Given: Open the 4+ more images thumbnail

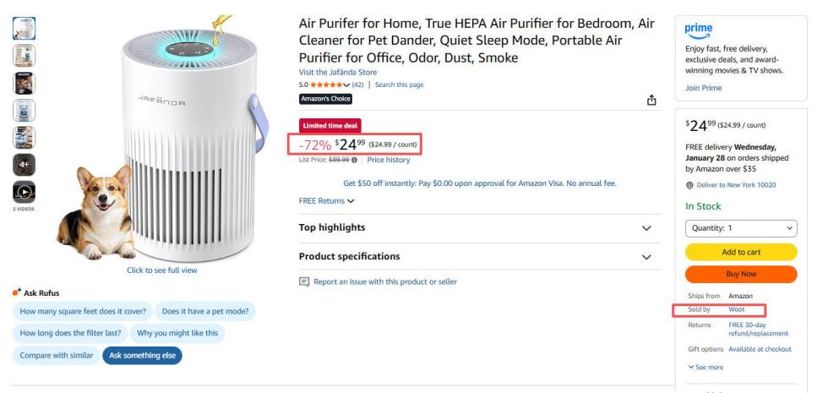Looking at the screenshot, I should point(24,165).
